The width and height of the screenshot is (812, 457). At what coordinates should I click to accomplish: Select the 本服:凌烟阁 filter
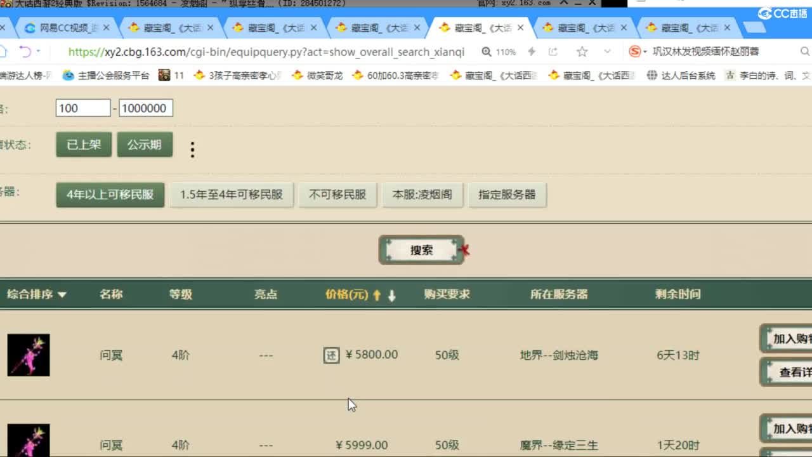tap(422, 195)
